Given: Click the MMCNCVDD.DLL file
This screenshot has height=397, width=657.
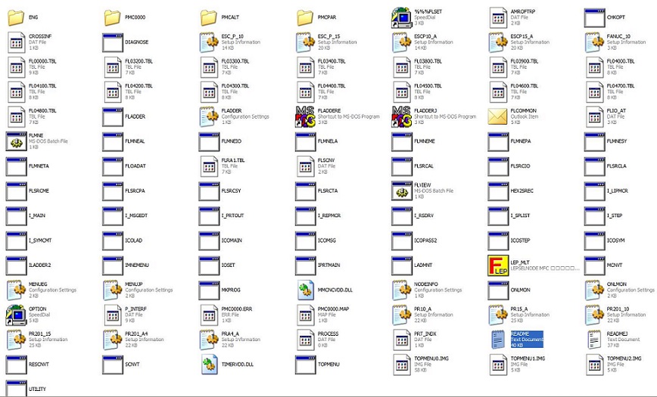Looking at the screenshot, I should [306, 290].
